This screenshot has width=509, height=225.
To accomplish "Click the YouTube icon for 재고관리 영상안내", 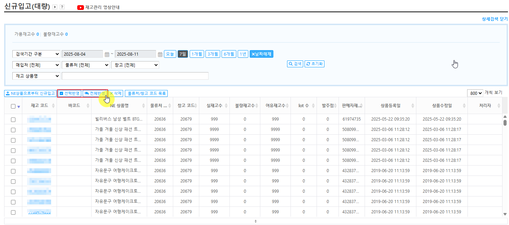I will 81,7.
